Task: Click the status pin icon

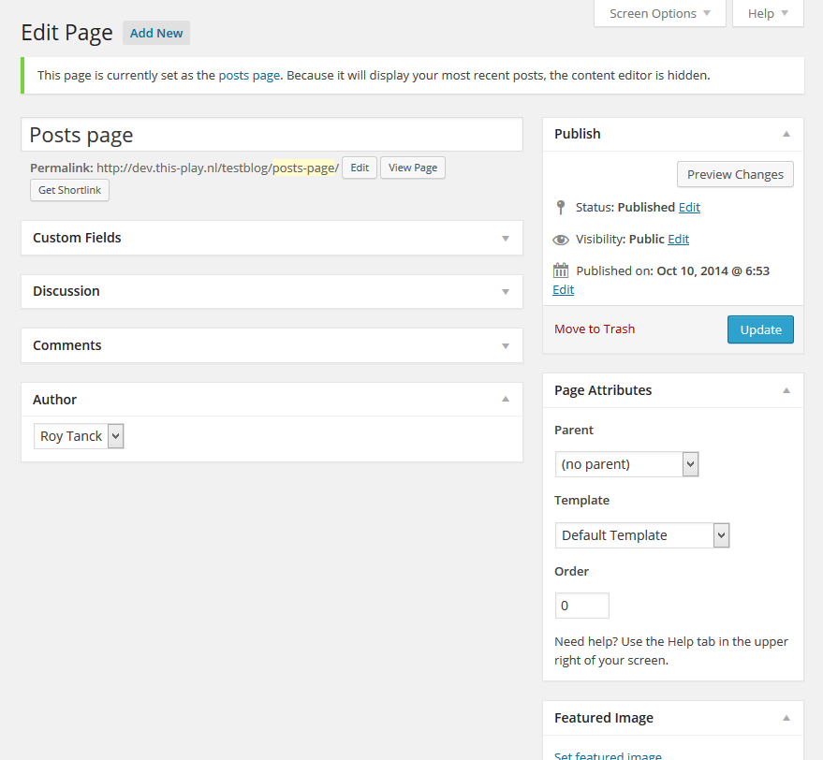Action: pyautogui.click(x=561, y=208)
